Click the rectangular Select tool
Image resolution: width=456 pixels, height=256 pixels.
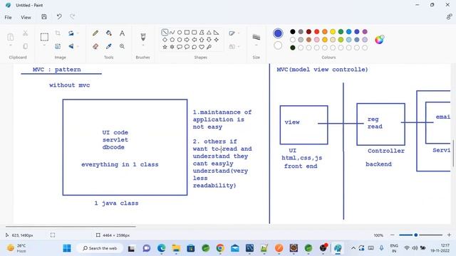click(44, 37)
